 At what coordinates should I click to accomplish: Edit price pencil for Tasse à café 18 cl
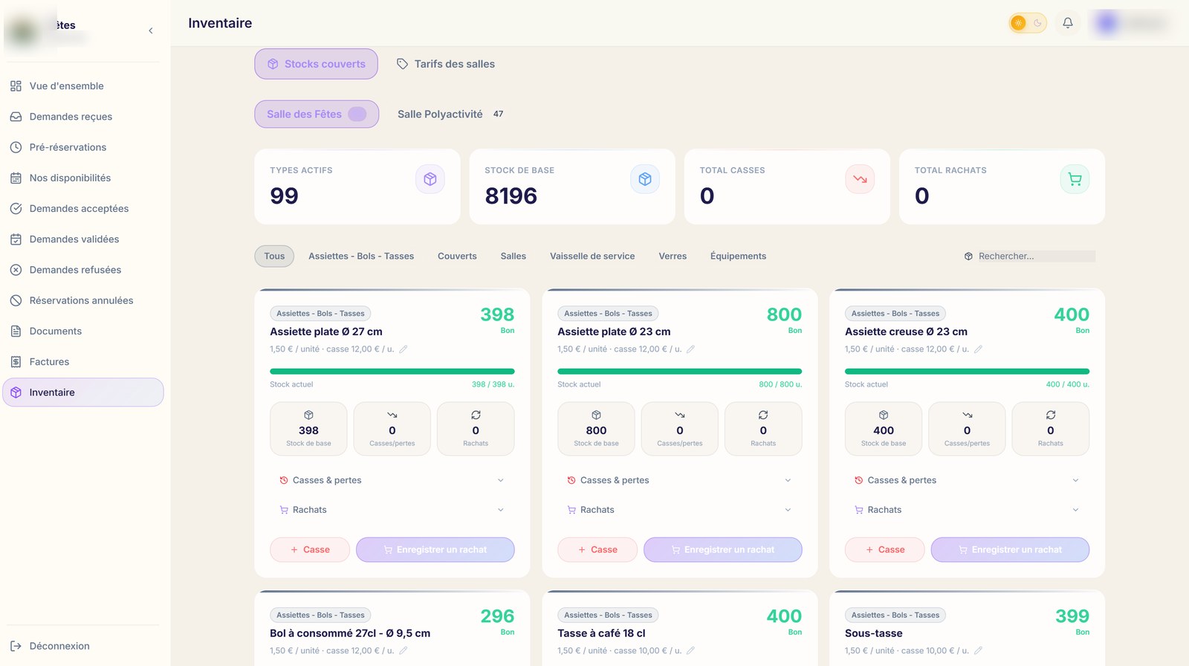(690, 650)
